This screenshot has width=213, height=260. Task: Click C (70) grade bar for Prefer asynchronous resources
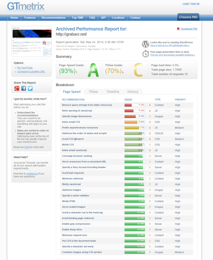coord(135,128)
